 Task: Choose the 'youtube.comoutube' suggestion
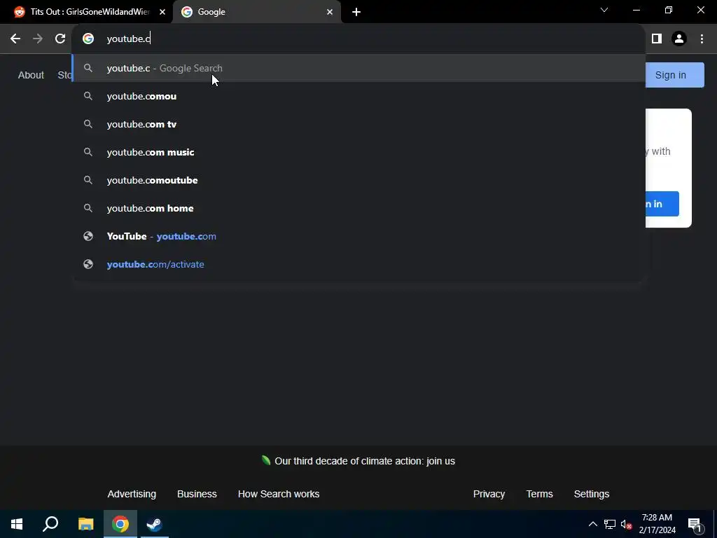click(359, 180)
